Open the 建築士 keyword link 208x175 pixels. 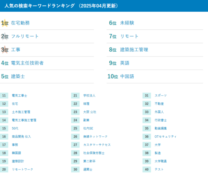18,77
